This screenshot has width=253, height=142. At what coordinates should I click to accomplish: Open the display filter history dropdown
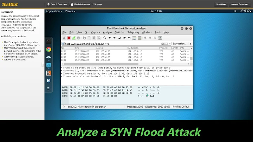[170, 44]
